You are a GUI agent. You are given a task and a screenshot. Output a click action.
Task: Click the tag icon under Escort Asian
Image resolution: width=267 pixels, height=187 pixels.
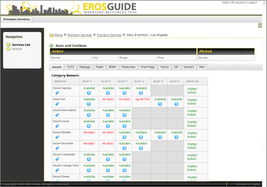click(57, 126)
